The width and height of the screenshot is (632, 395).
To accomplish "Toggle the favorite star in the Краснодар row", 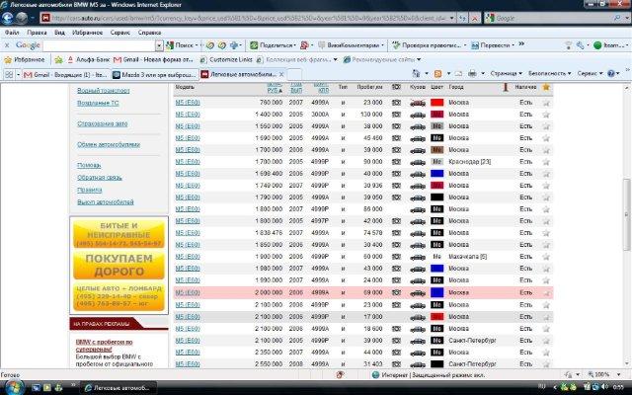I will click(546, 161).
